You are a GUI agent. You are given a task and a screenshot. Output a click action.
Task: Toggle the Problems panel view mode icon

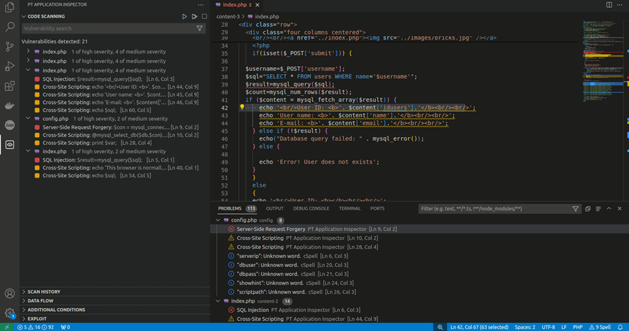[599, 209]
